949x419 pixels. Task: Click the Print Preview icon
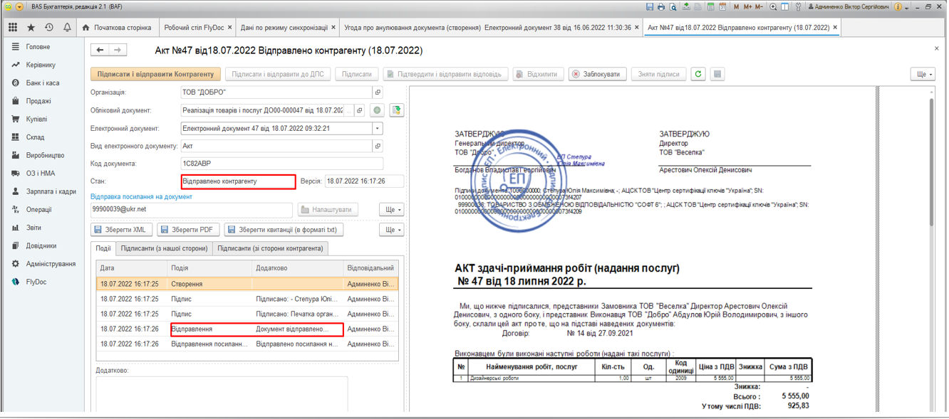click(x=673, y=7)
